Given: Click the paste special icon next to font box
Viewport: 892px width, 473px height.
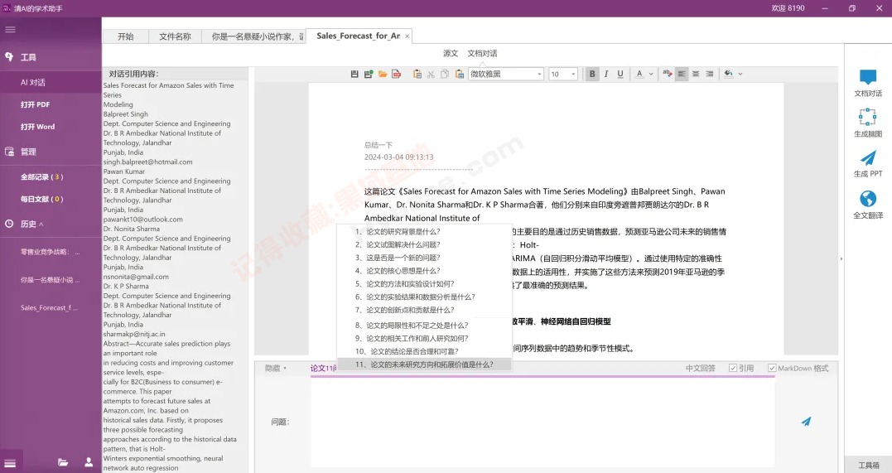Looking at the screenshot, I should point(459,74).
